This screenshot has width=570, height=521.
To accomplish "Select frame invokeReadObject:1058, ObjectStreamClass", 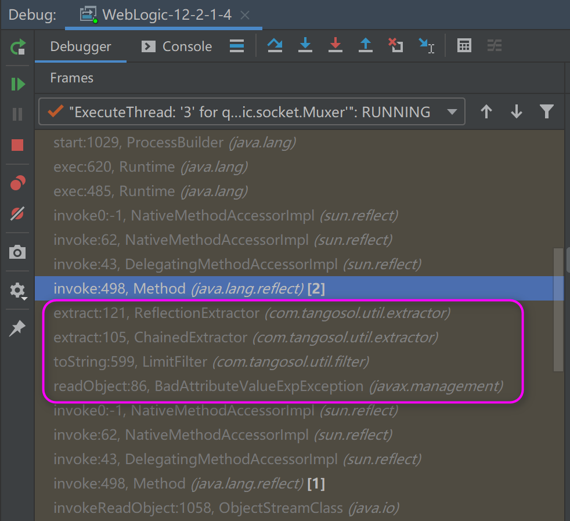I will click(x=299, y=508).
